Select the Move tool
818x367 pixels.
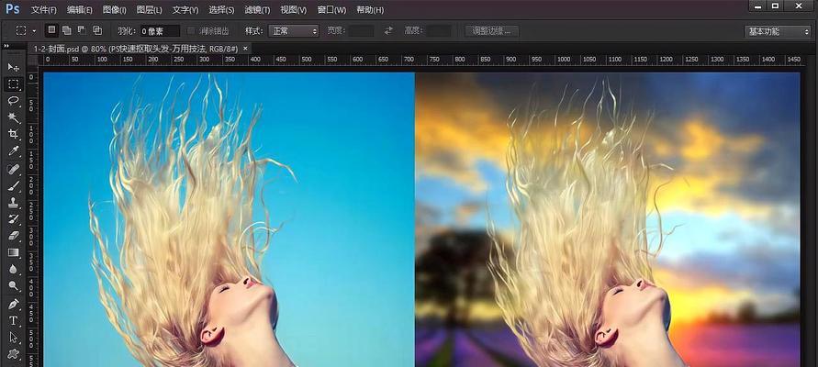click(x=14, y=67)
